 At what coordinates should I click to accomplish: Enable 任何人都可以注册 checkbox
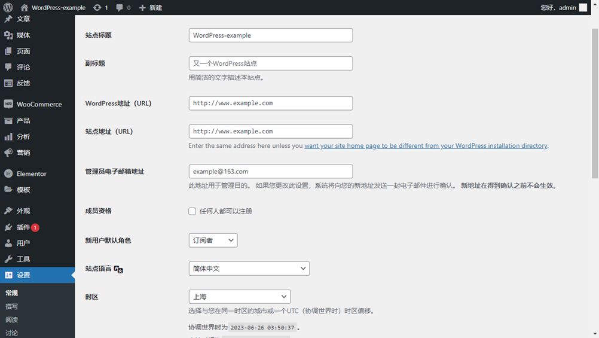point(192,211)
